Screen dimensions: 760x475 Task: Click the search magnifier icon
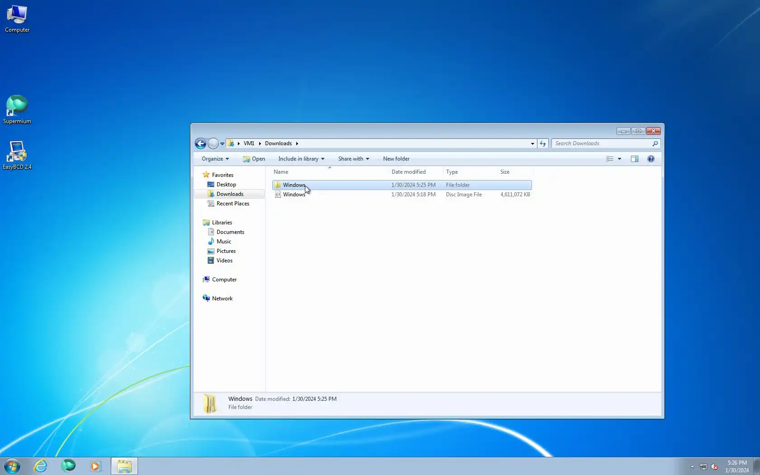(655, 143)
